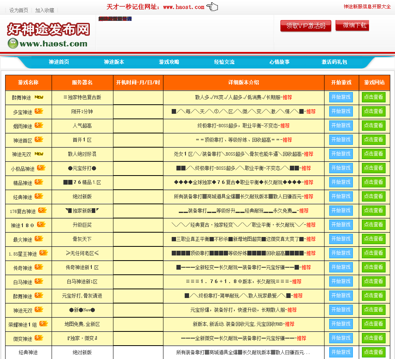Click the red www.haost.com address in the top banner
Image resolution: width=395 pixels, height=359 pixels.
pyautogui.click(x=184, y=7)
